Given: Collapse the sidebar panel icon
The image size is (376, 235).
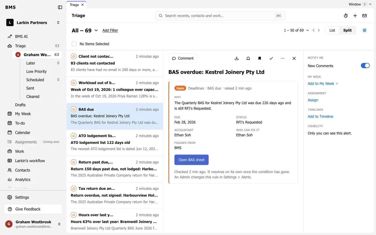Looking at the screenshot, I should pos(60,7).
